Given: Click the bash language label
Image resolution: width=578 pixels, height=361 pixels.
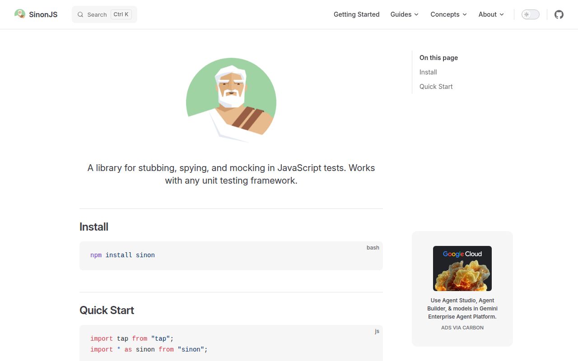Looking at the screenshot, I should click(373, 248).
